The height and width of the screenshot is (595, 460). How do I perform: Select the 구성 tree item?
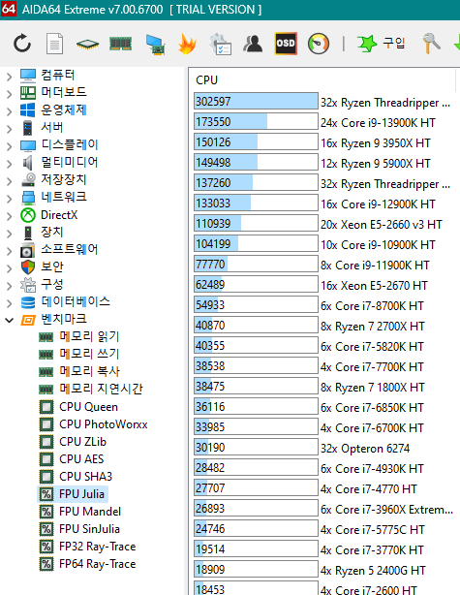point(52,284)
